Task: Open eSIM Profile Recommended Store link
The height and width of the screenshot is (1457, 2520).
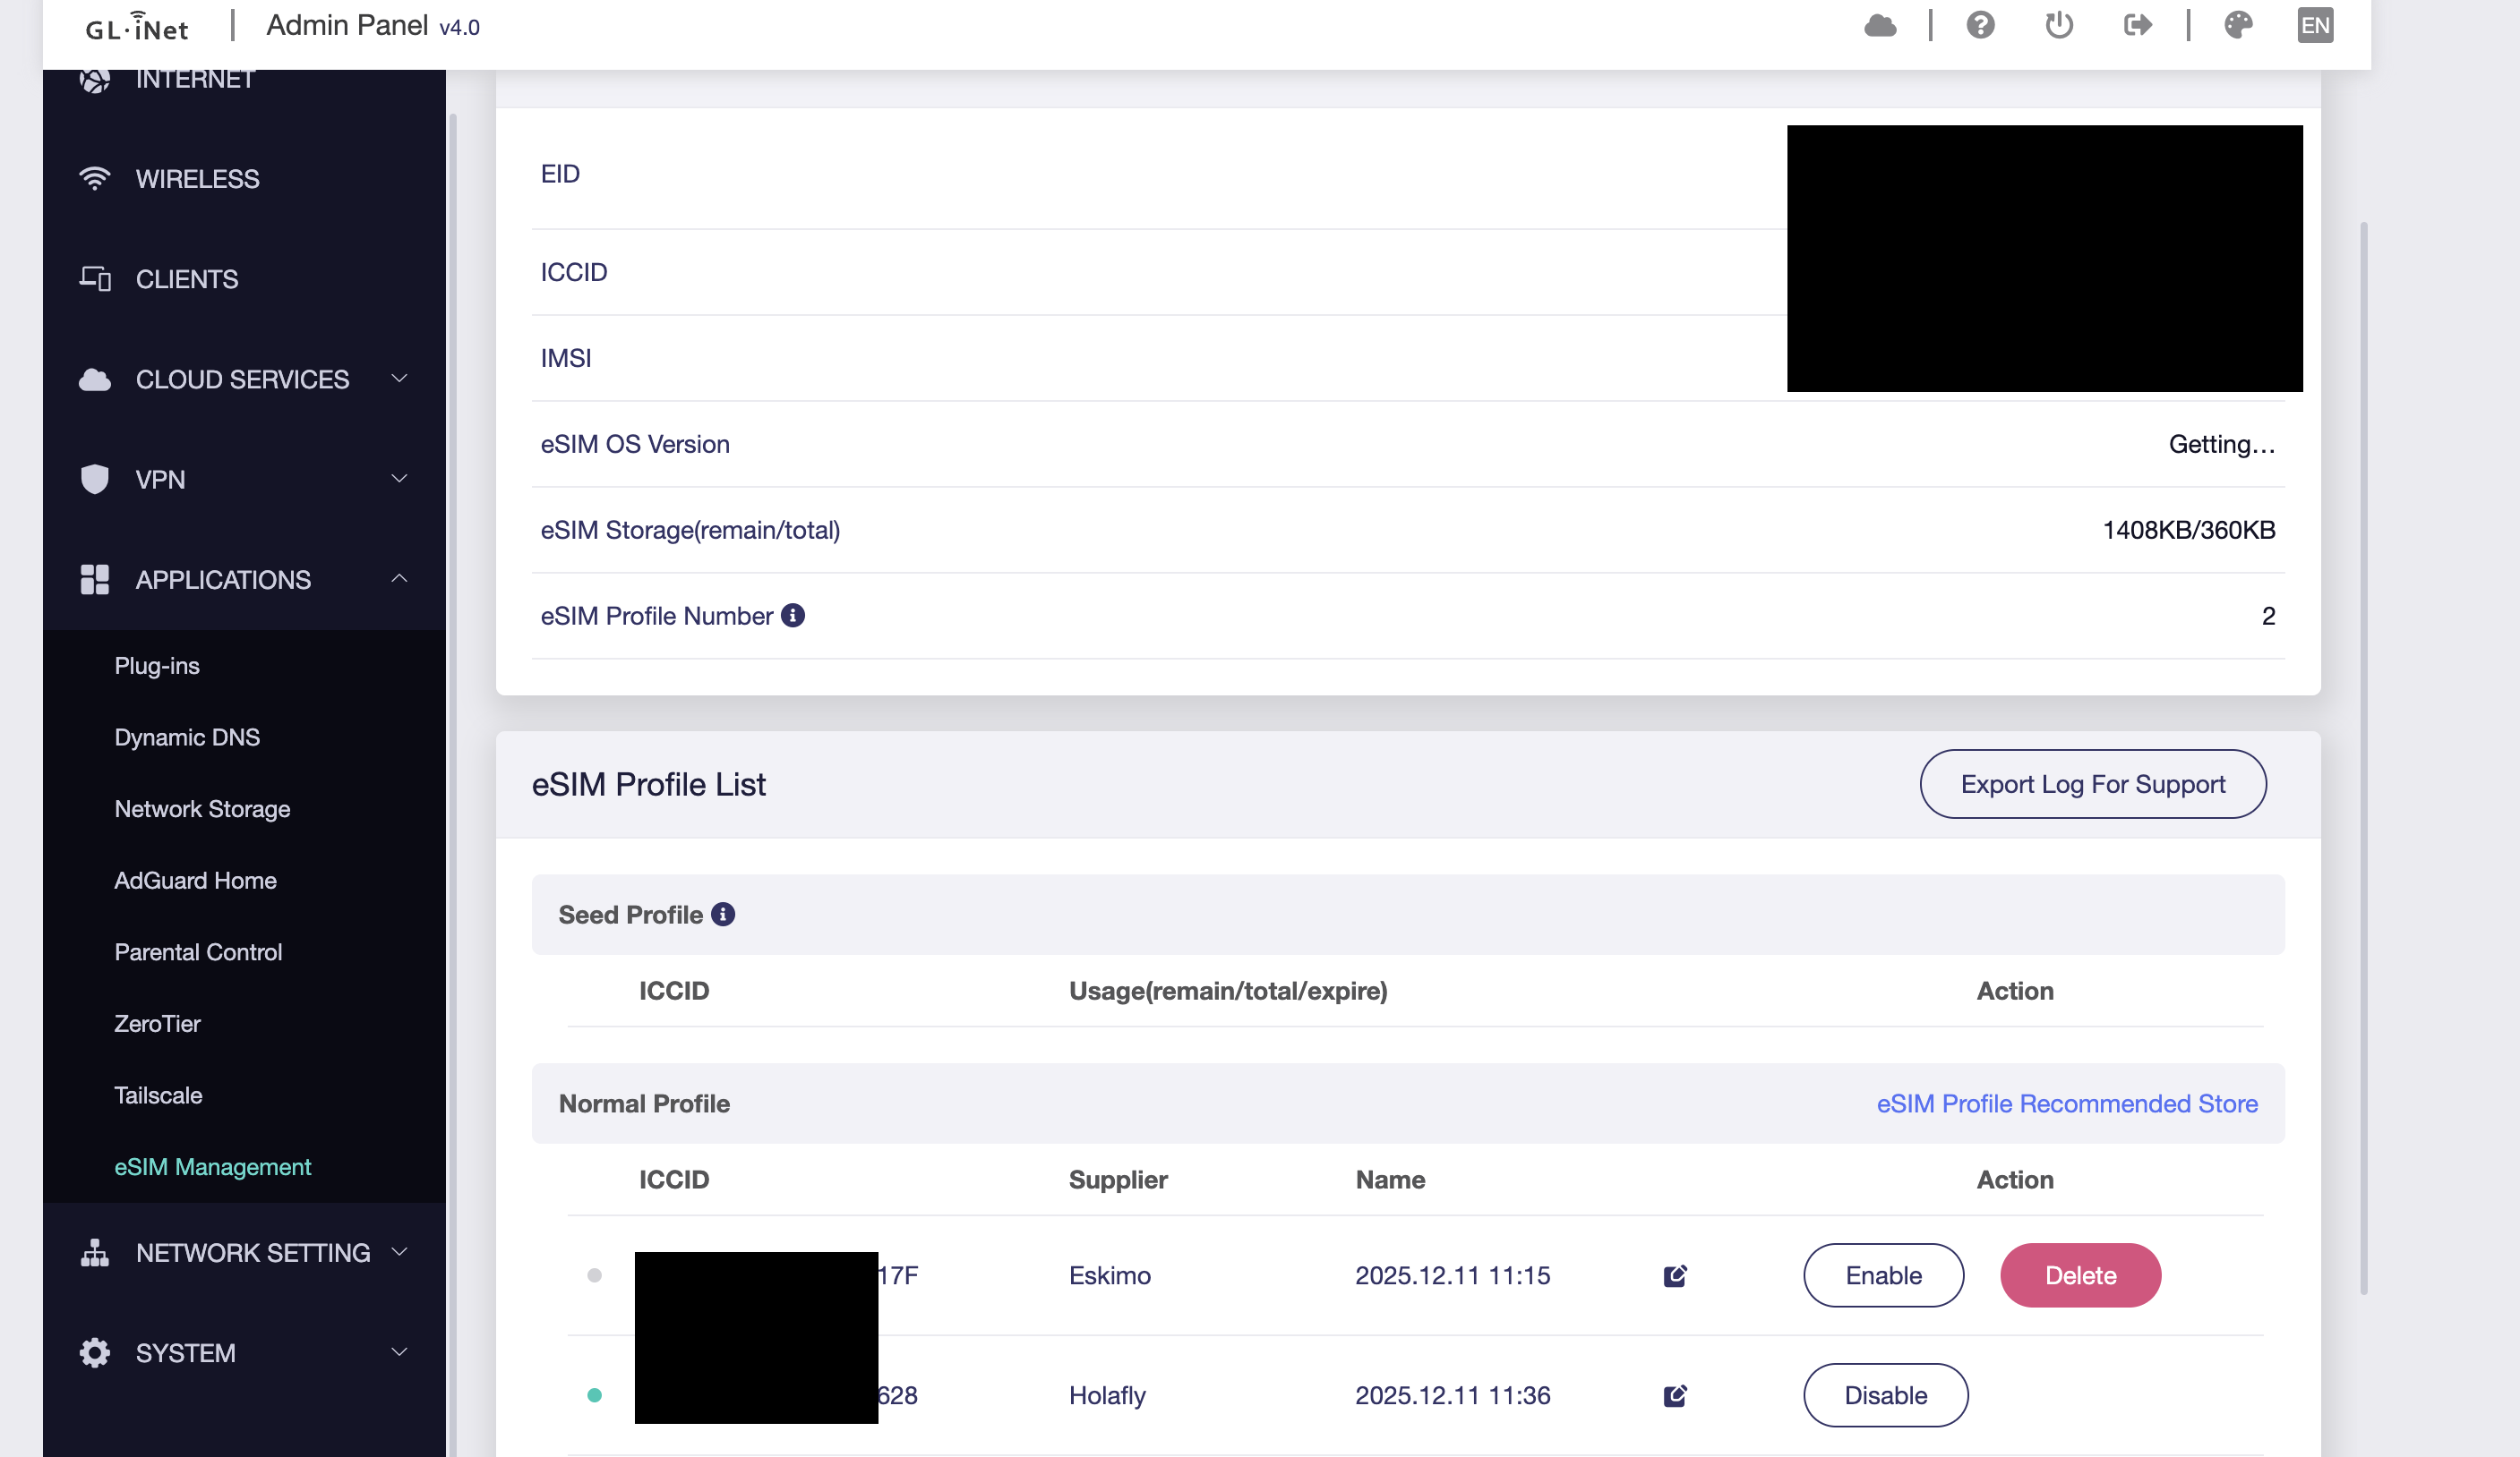Action: (2066, 1103)
